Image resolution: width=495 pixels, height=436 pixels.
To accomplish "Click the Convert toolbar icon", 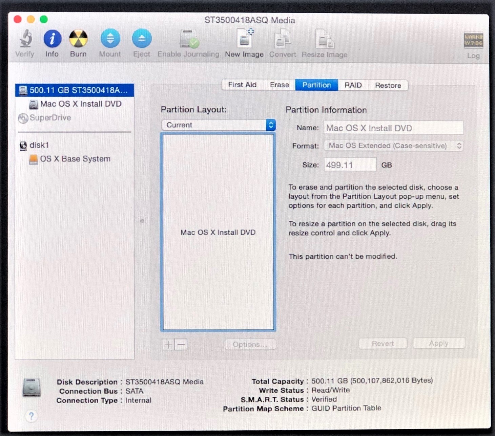I will pyautogui.click(x=283, y=39).
